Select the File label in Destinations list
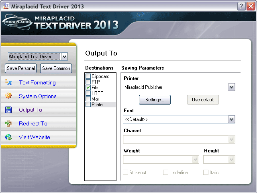257x193 pixels. pos(95,88)
